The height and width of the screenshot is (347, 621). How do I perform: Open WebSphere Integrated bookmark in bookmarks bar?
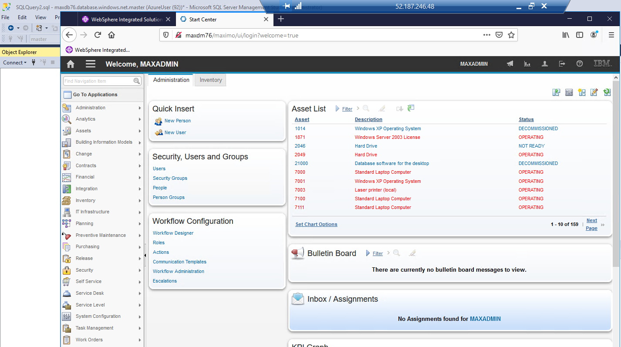pyautogui.click(x=98, y=50)
